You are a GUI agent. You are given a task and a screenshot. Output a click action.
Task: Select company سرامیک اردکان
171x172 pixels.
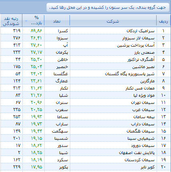[141, 31]
